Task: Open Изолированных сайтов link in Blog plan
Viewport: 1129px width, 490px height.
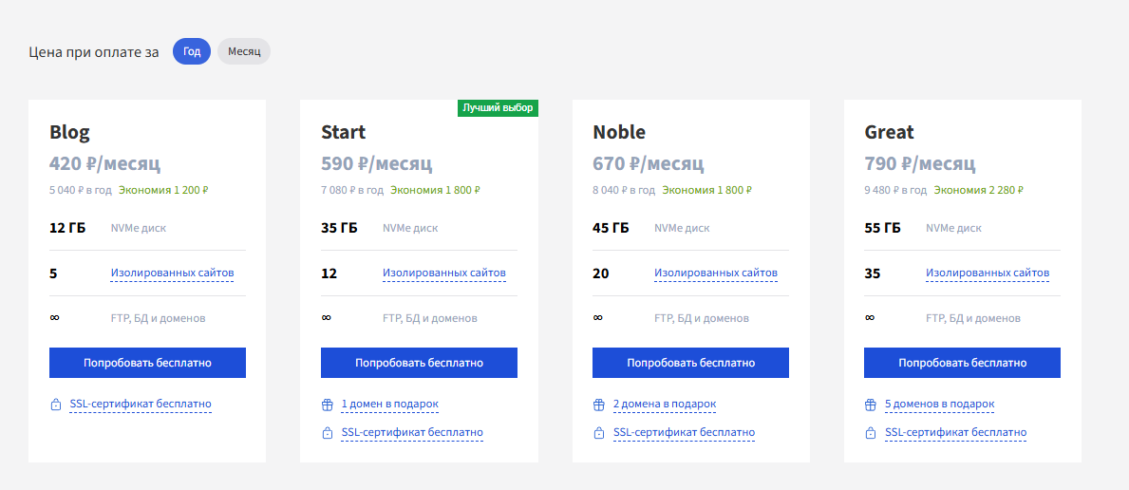Action: click(172, 273)
